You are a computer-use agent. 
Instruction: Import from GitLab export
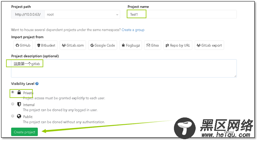tap(209, 45)
